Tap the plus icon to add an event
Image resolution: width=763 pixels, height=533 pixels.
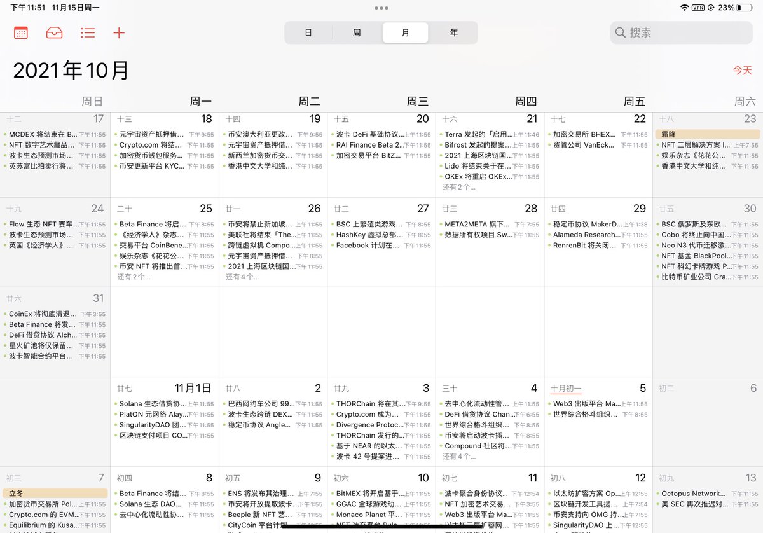[x=119, y=32]
